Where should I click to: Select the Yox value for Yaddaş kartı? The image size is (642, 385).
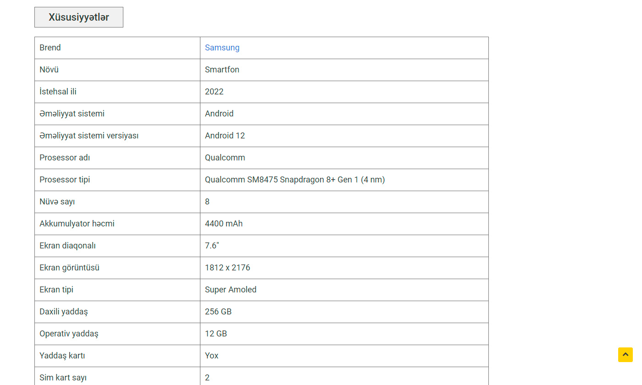tap(211, 356)
